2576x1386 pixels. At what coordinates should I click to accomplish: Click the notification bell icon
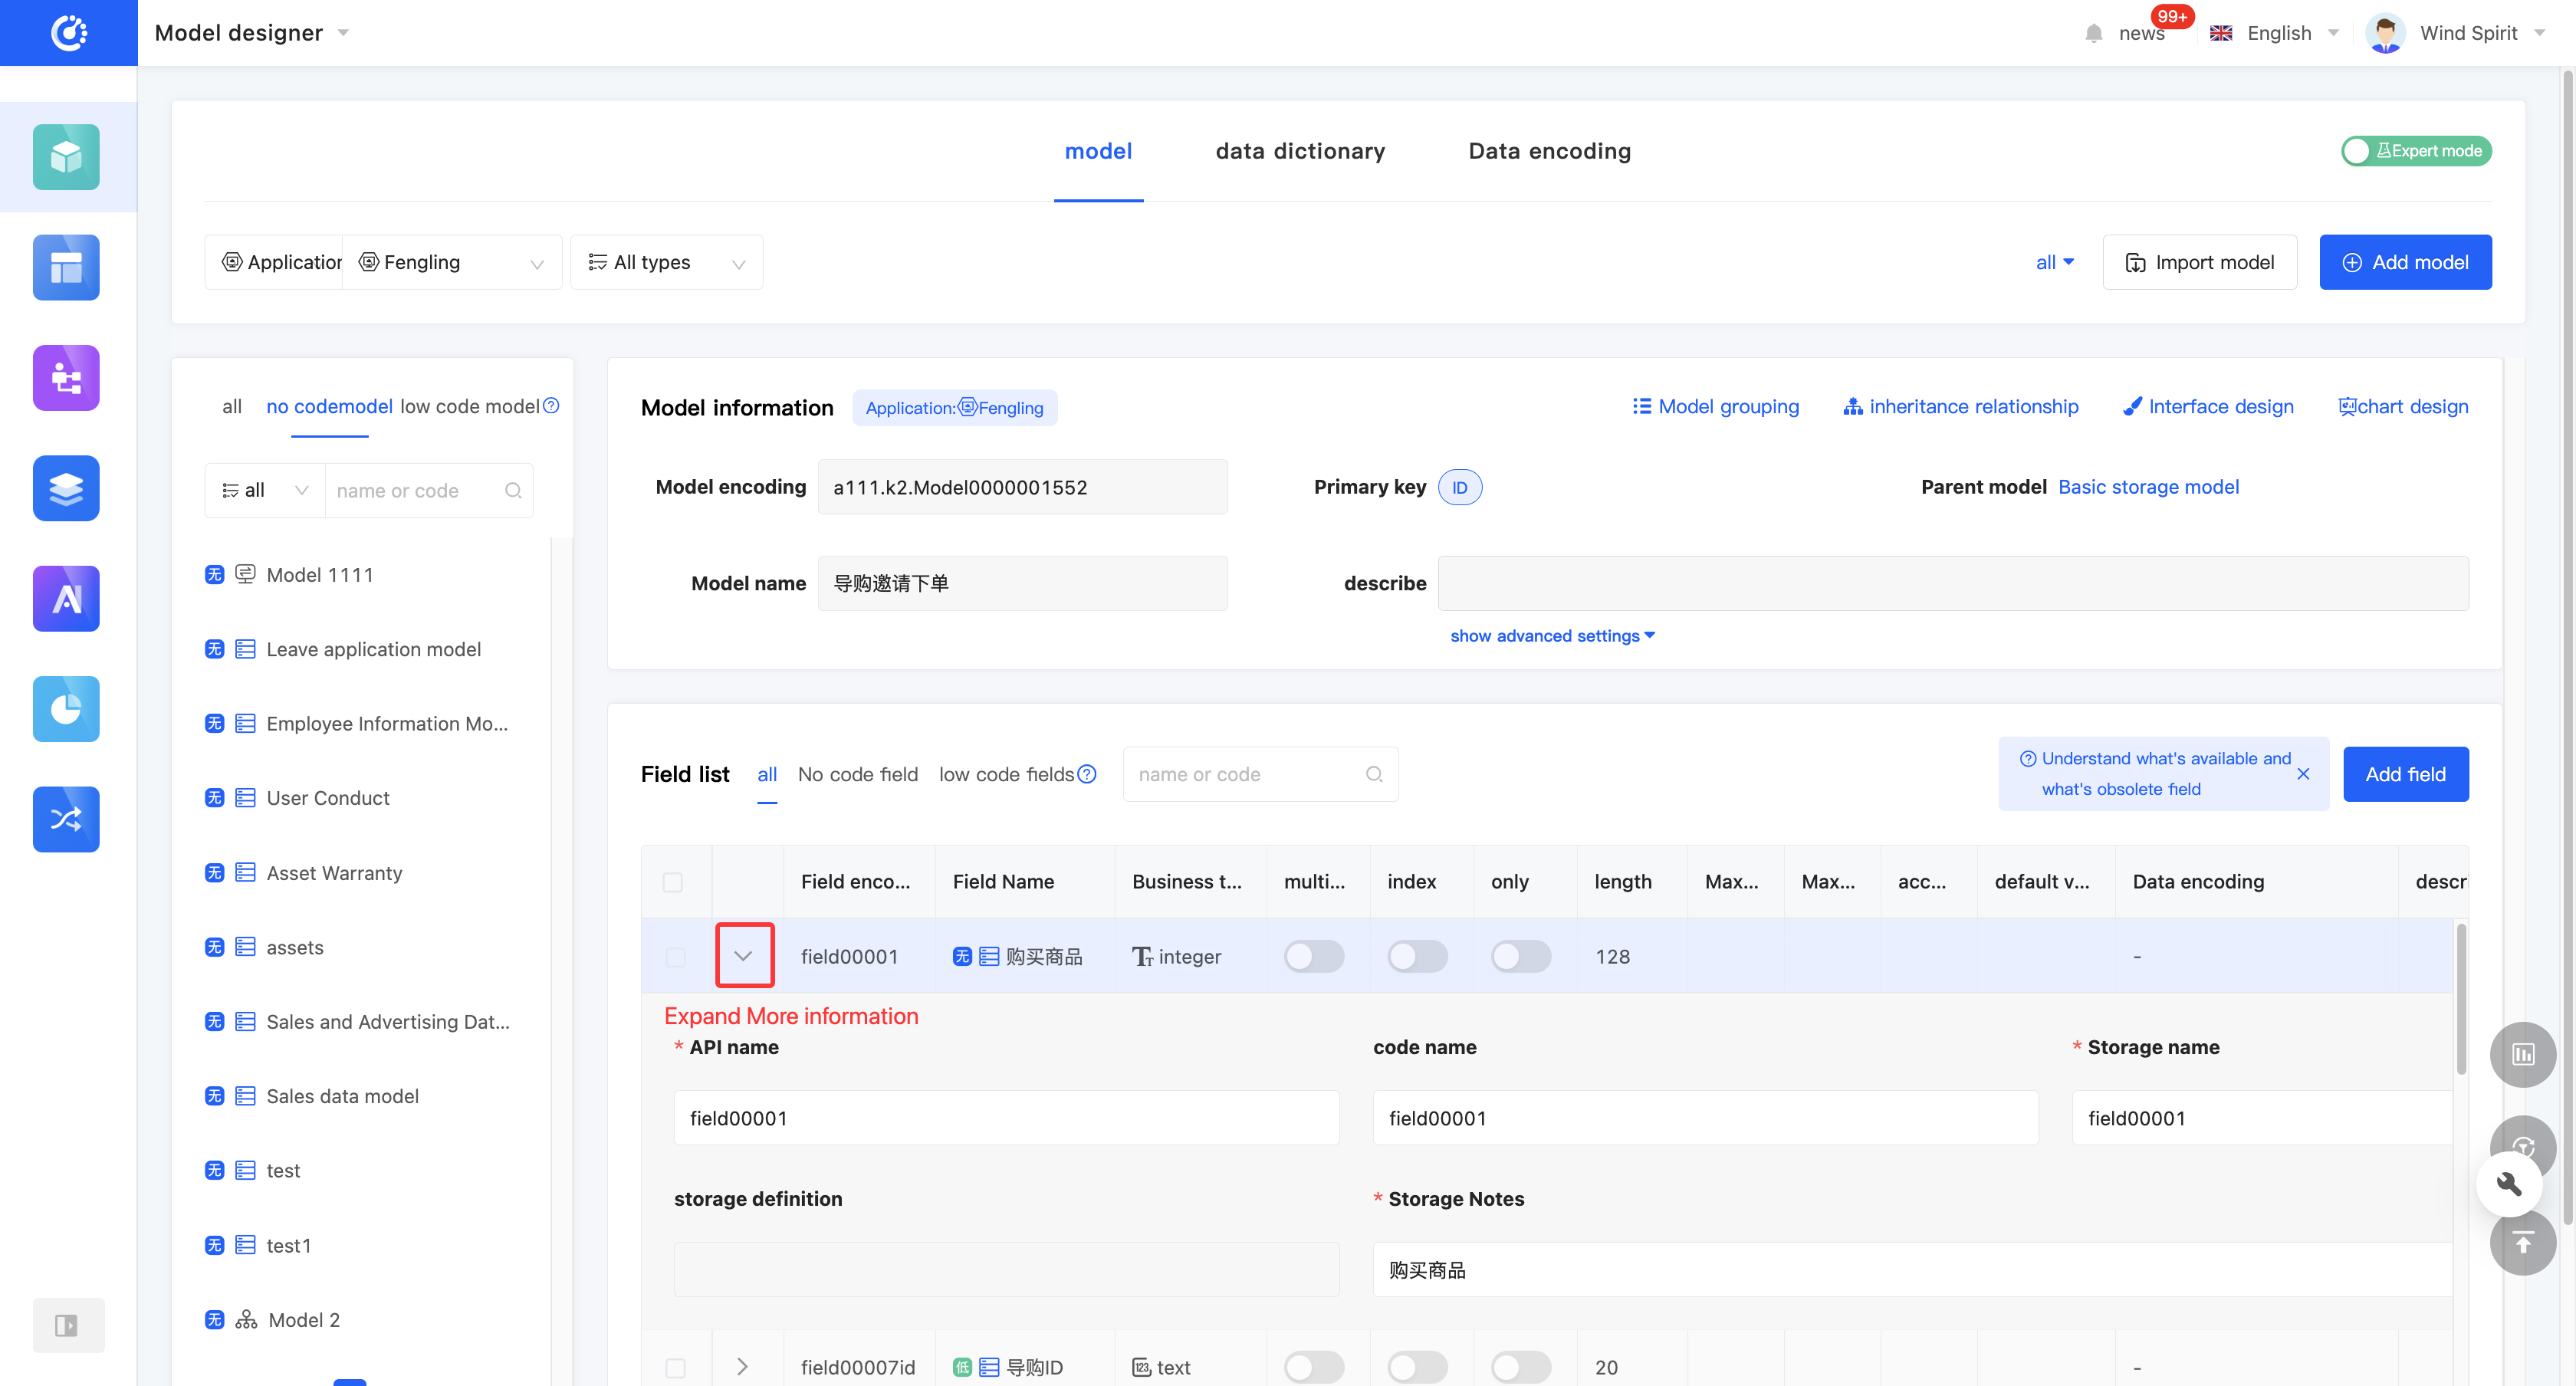(2093, 33)
